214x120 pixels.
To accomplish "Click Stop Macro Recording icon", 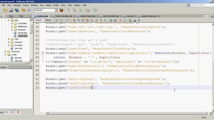I will tap(125, 20).
